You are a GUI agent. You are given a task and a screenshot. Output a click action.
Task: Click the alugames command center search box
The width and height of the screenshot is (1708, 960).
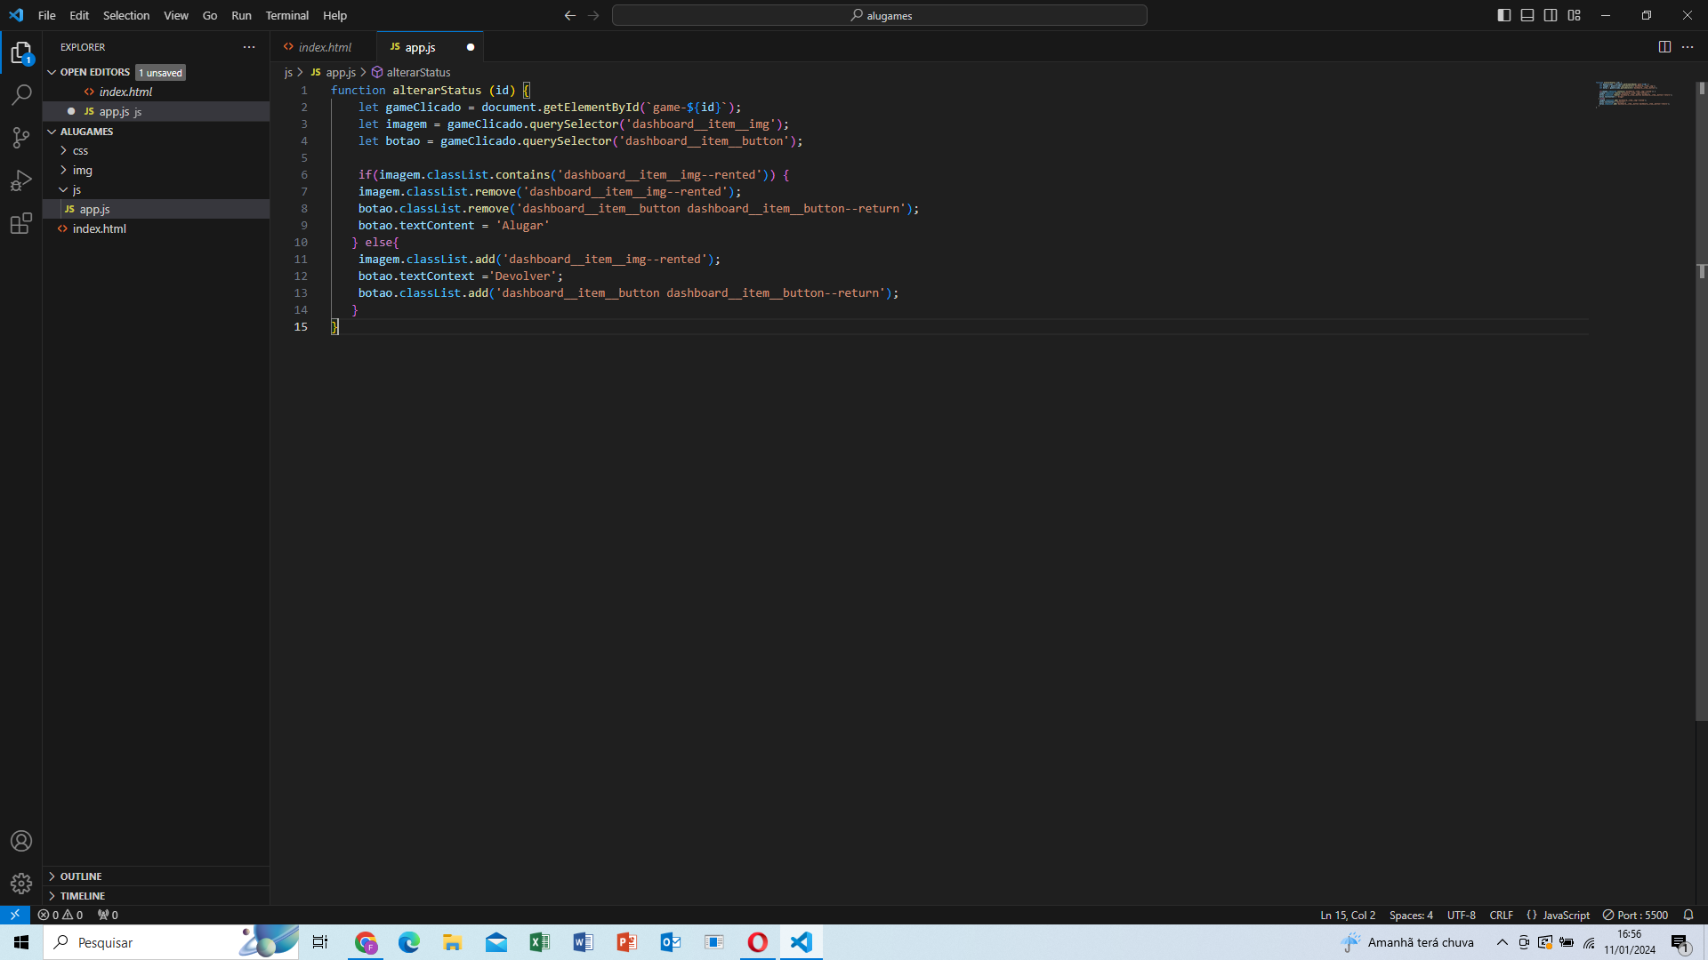(x=880, y=15)
